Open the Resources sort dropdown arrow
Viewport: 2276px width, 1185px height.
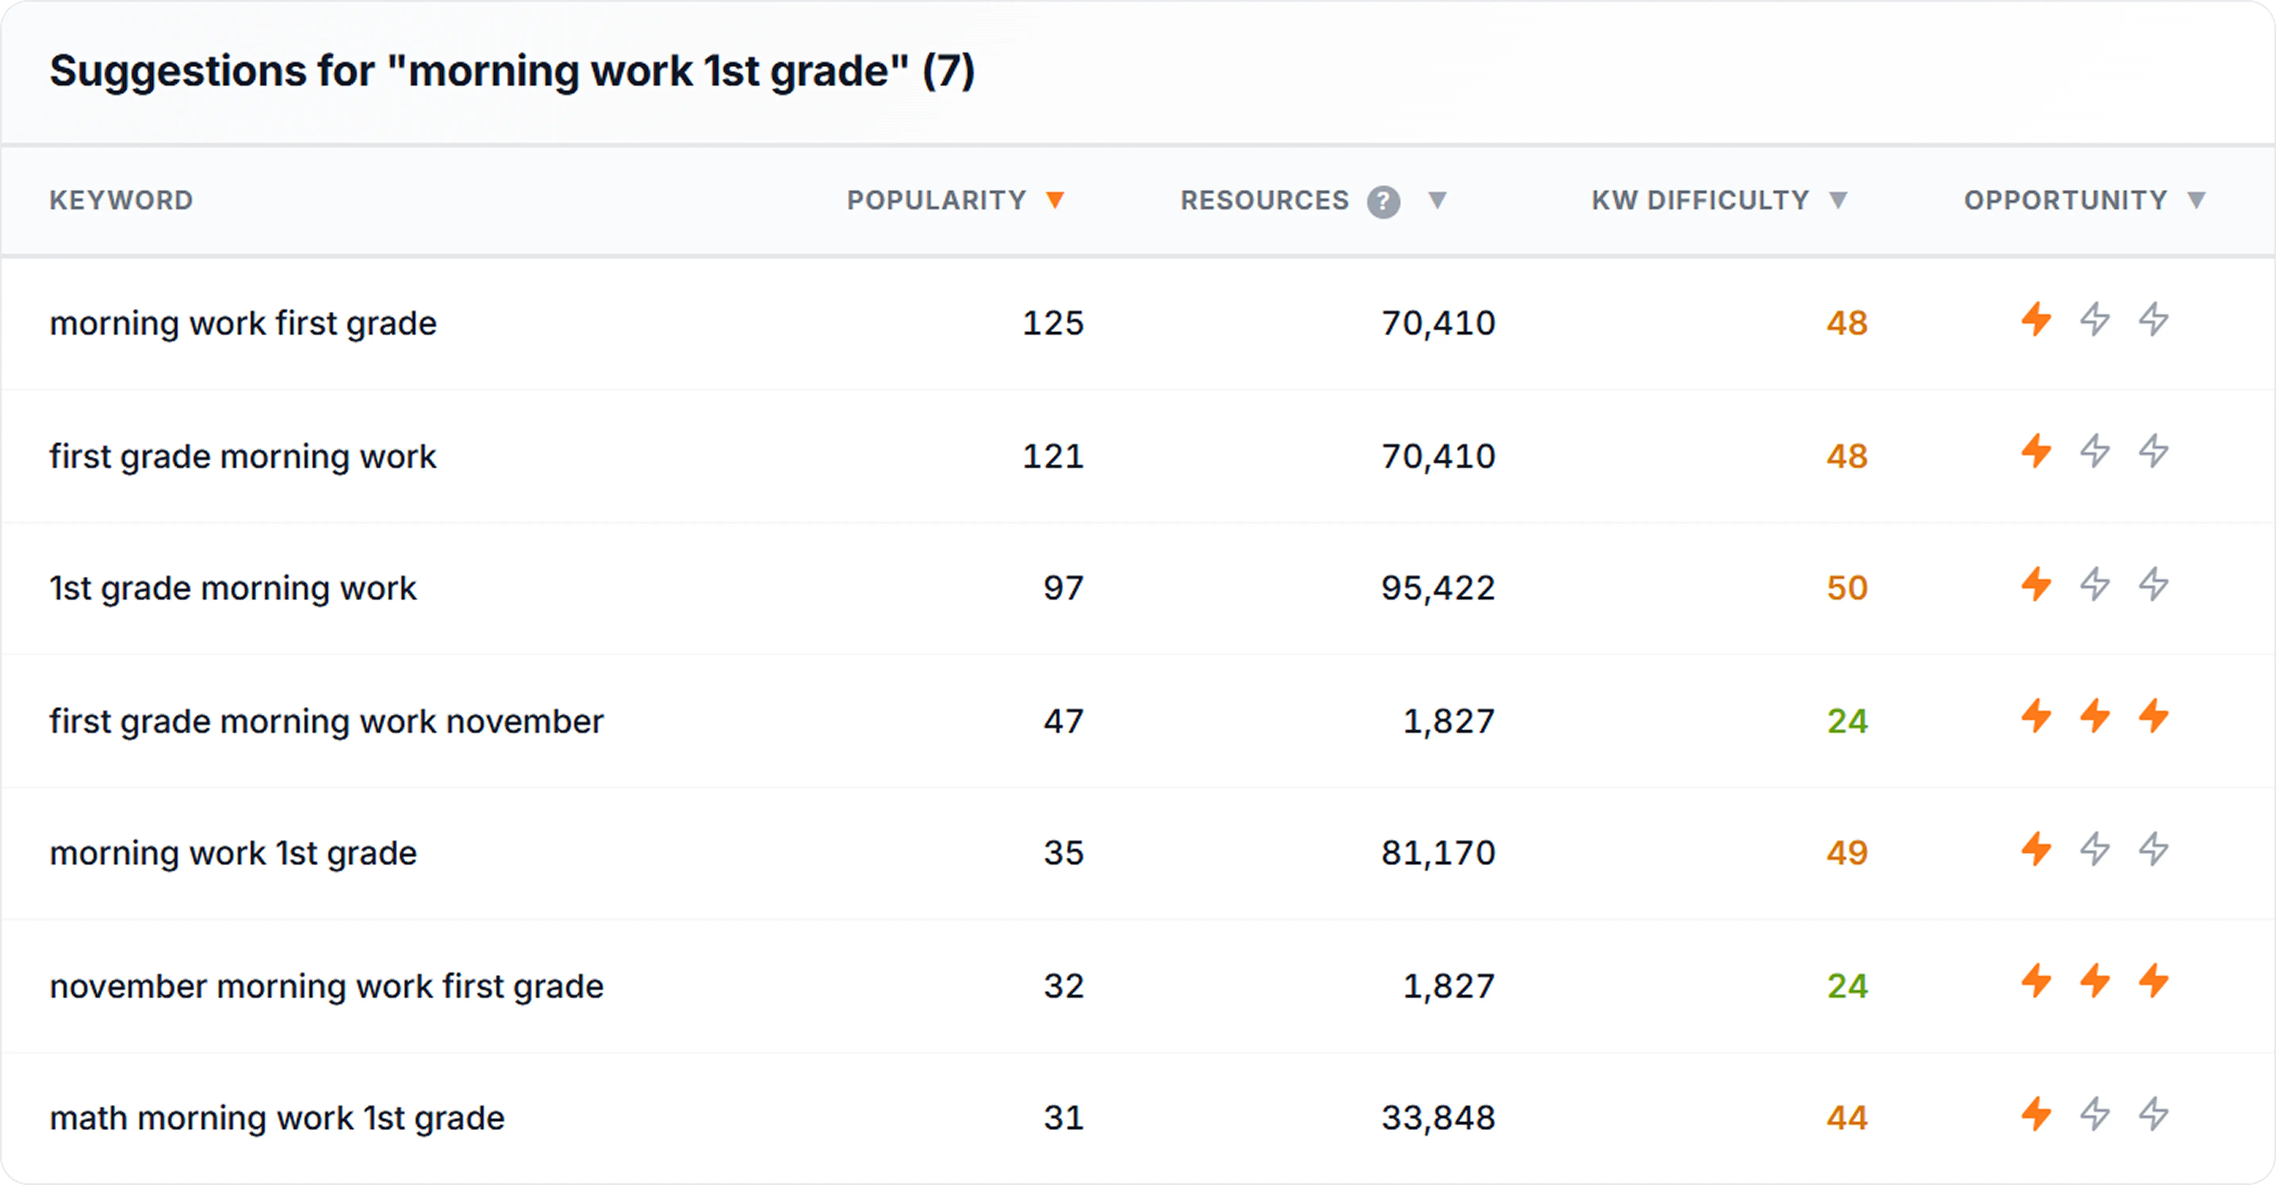coord(1437,201)
